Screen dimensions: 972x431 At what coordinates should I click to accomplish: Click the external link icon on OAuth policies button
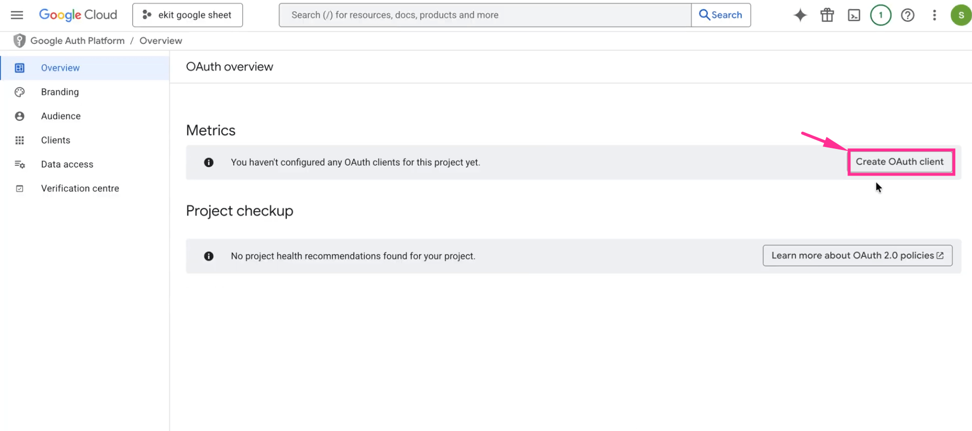point(940,255)
